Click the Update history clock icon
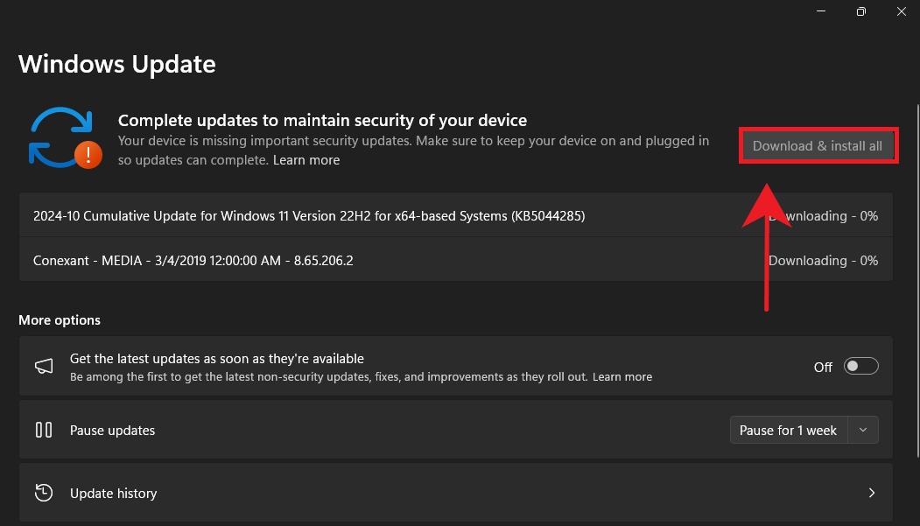The width and height of the screenshot is (920, 526). [44, 493]
